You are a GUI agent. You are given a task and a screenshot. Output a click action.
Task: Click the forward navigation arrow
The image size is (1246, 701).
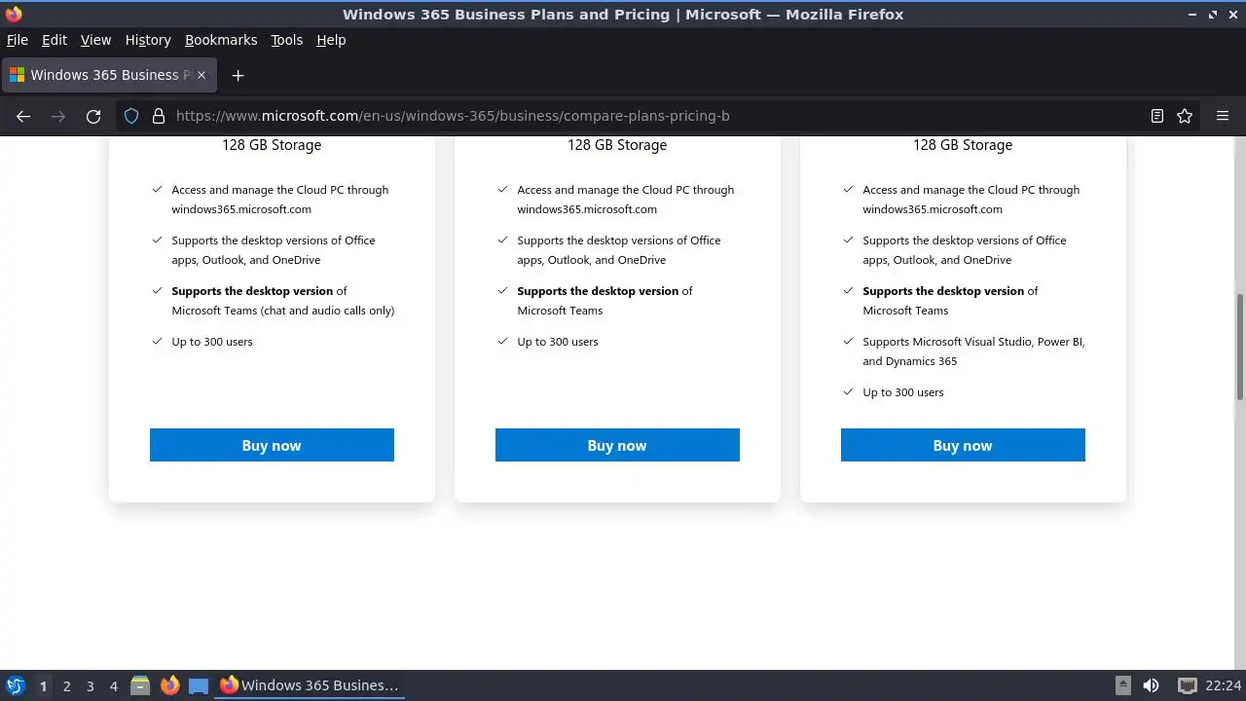coord(58,116)
